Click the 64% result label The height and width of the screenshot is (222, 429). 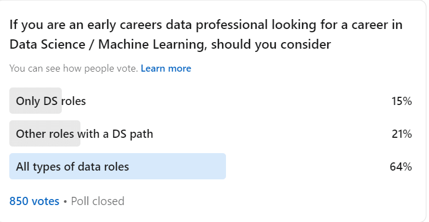point(401,167)
